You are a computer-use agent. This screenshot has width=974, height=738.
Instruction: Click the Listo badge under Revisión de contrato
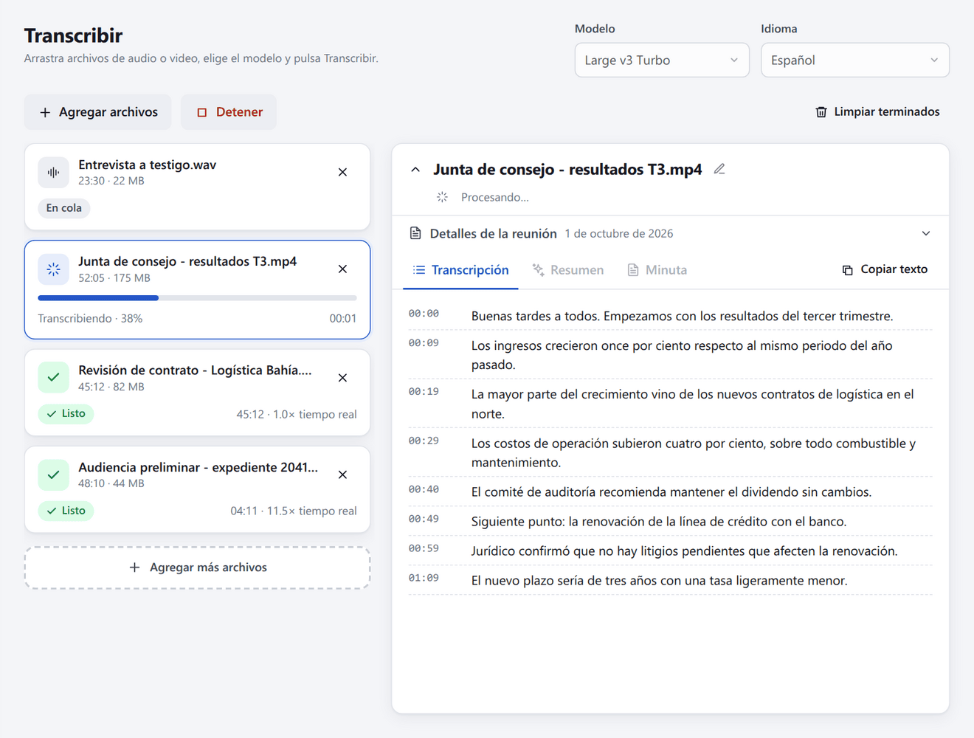[x=66, y=413]
